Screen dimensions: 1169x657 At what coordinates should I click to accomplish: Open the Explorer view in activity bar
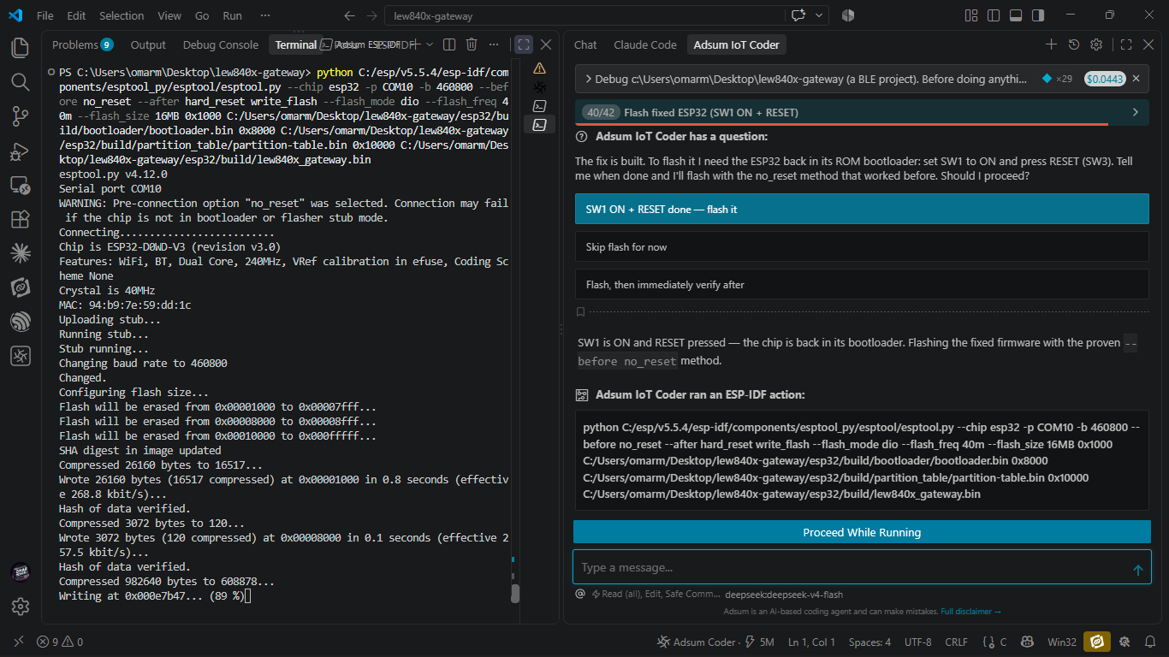point(21,48)
